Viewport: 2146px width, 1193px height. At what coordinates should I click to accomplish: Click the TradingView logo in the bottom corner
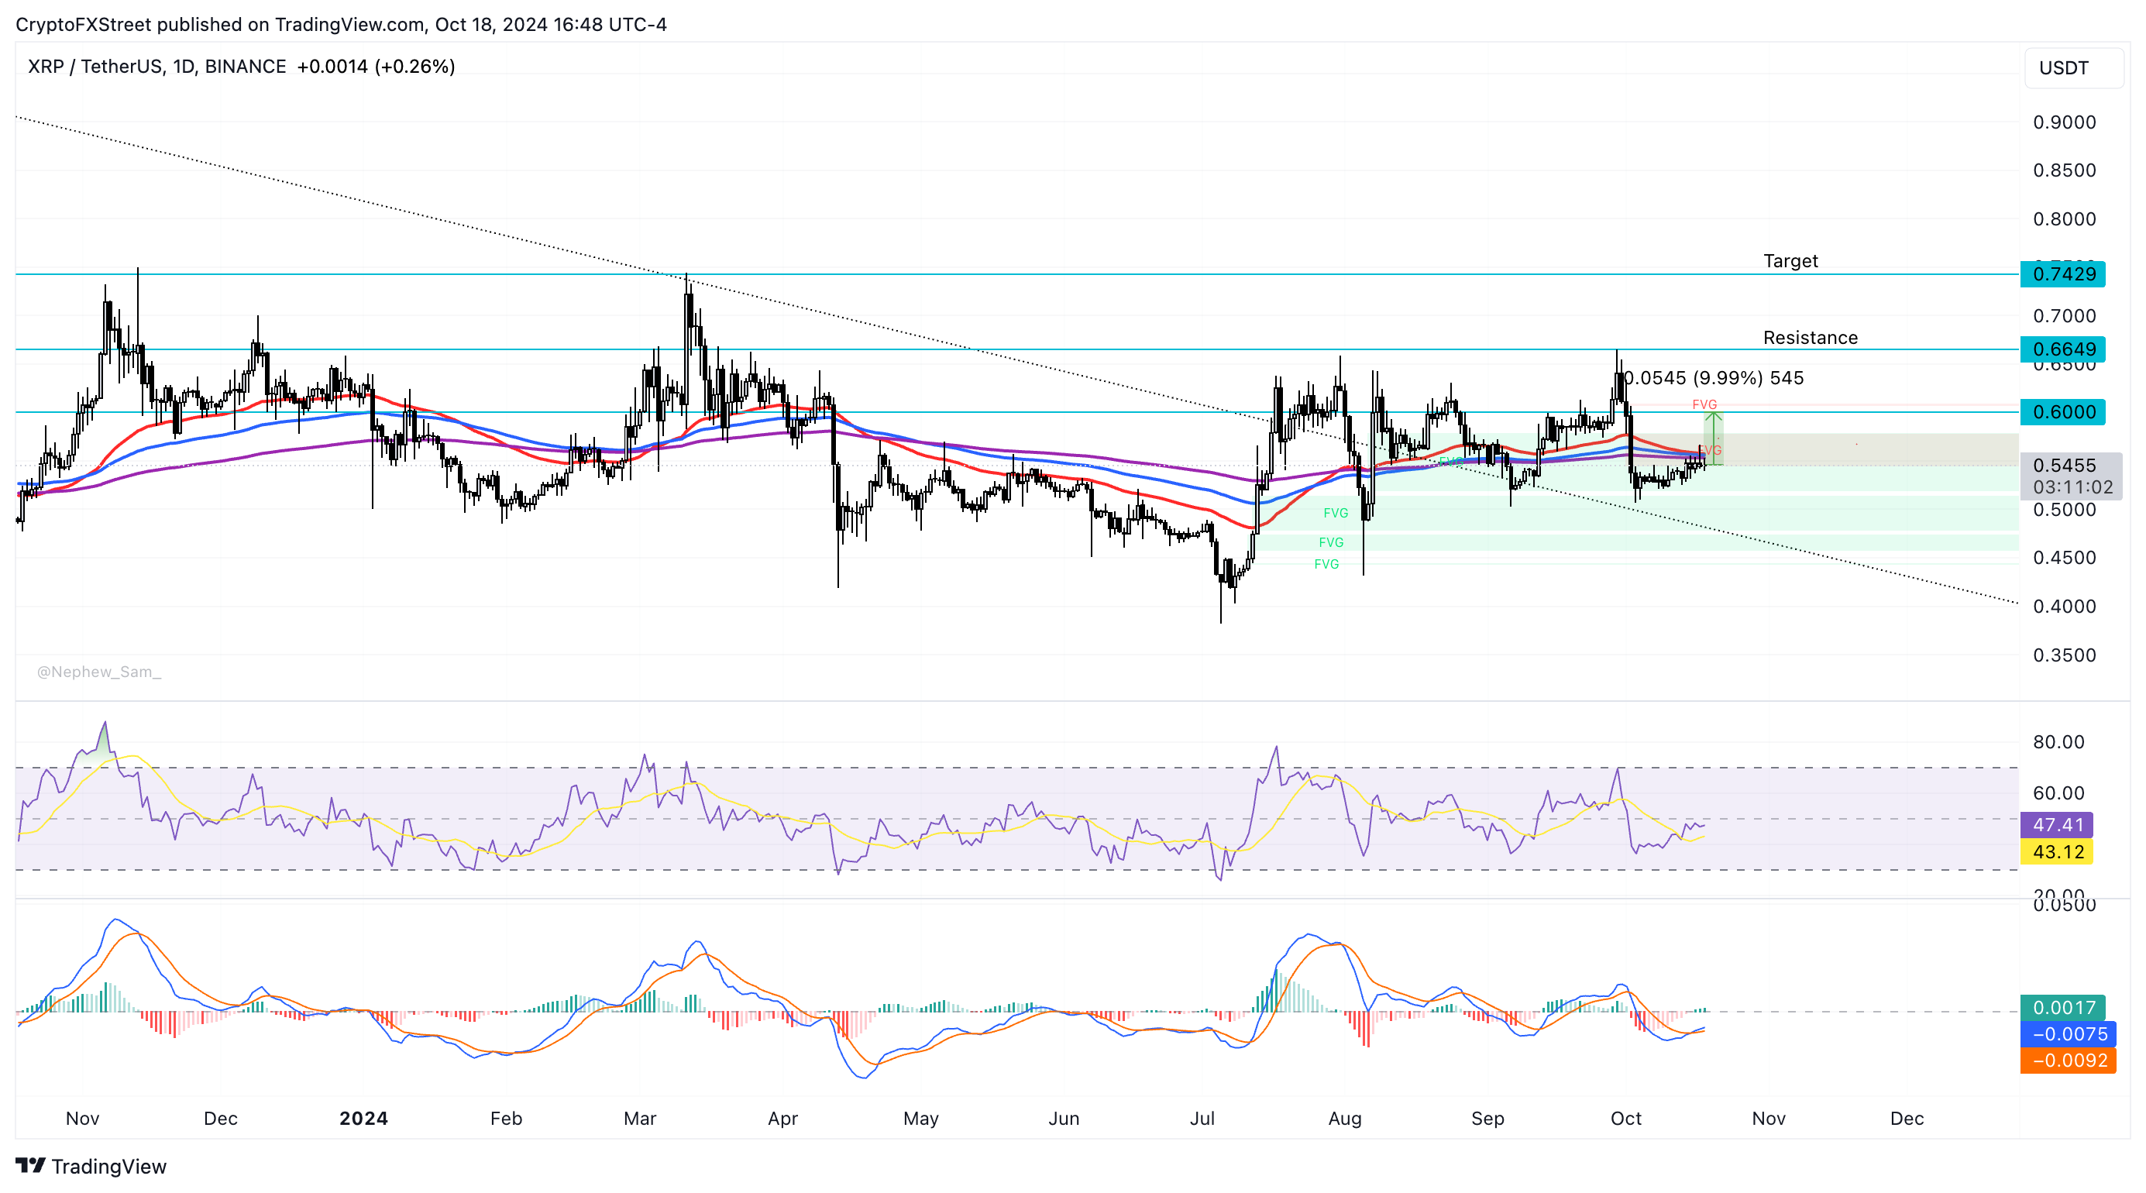coord(32,1167)
